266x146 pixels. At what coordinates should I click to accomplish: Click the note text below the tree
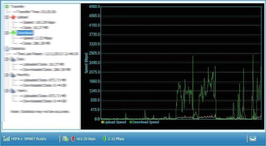(39, 112)
